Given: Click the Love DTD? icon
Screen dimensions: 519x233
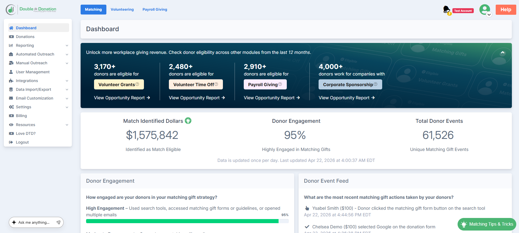Looking at the screenshot, I should click(11, 133).
